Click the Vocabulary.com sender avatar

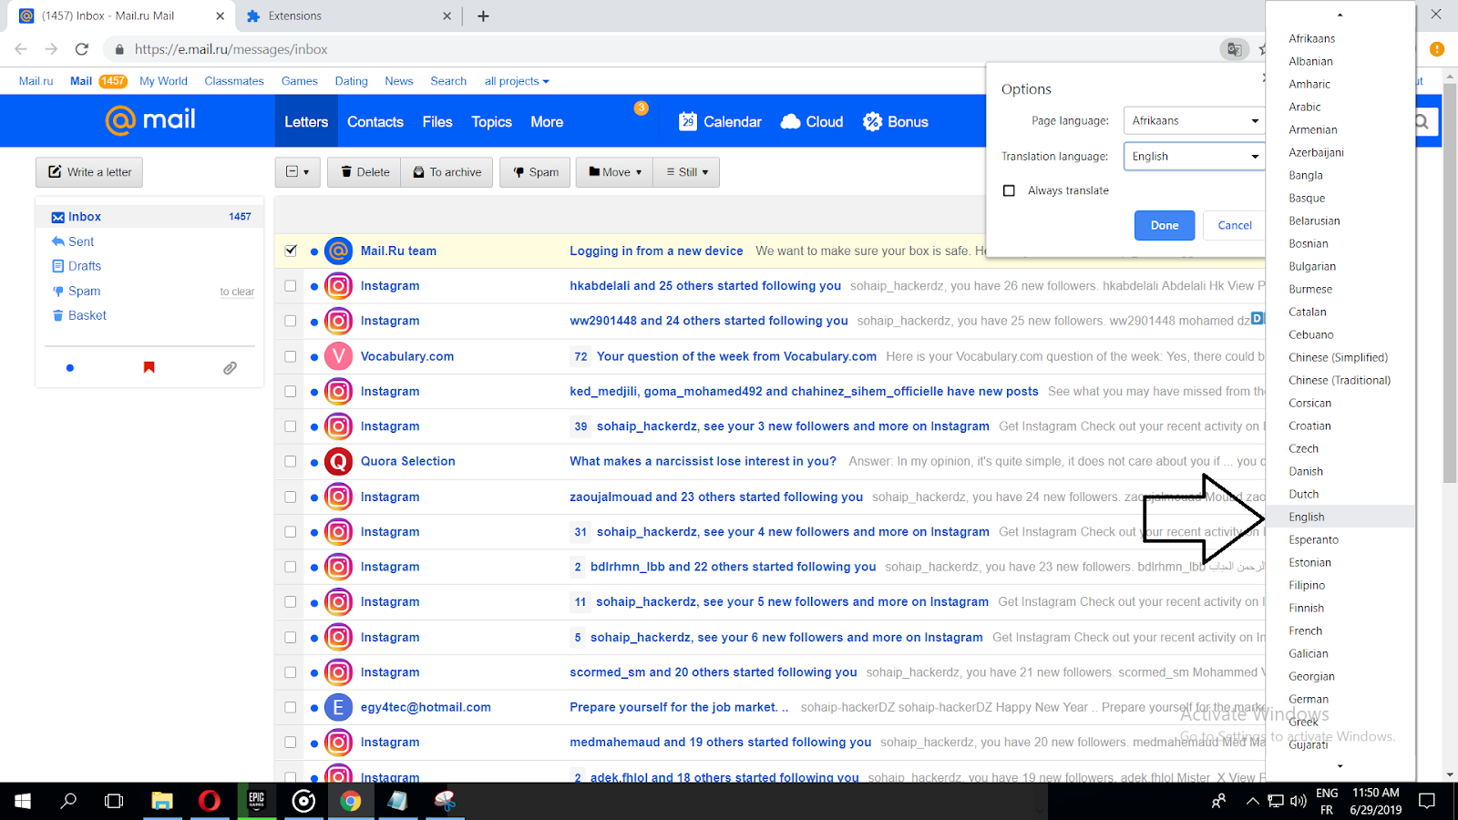338,356
